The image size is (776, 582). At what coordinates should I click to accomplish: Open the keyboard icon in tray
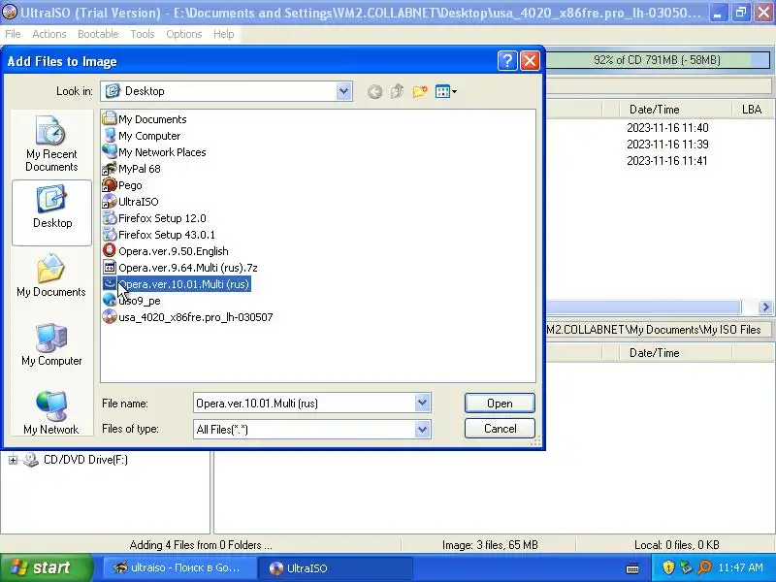632,567
